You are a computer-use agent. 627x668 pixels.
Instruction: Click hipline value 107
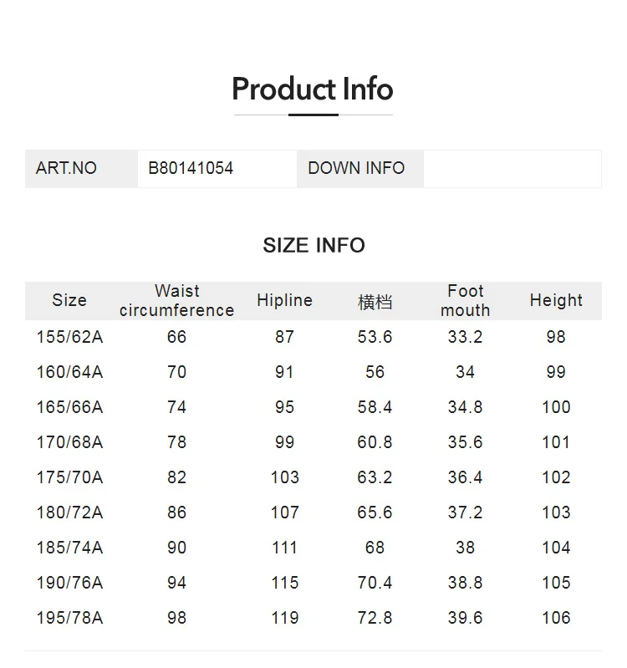tap(285, 512)
